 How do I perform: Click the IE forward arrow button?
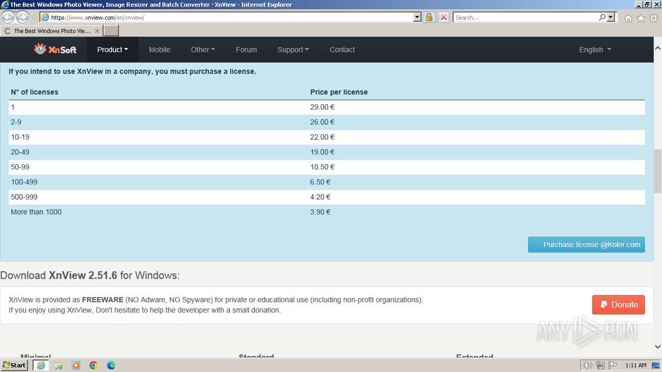[22, 17]
